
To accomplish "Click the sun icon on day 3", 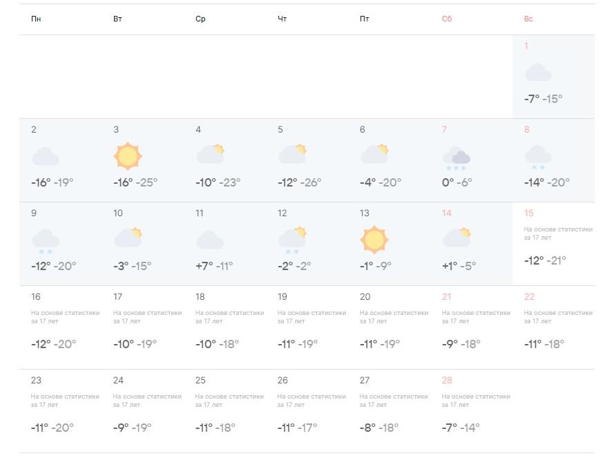I will [x=127, y=156].
